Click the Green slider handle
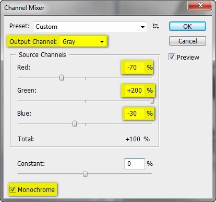Viewport: 216px width, 202px height. coord(152,100)
